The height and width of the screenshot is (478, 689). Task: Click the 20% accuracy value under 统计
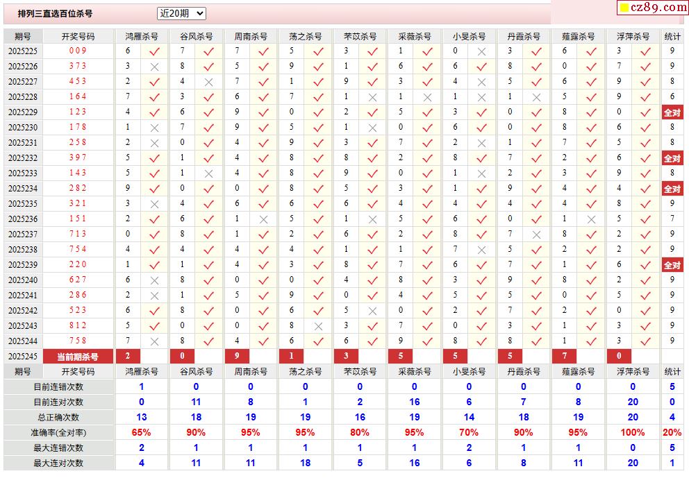click(x=672, y=433)
